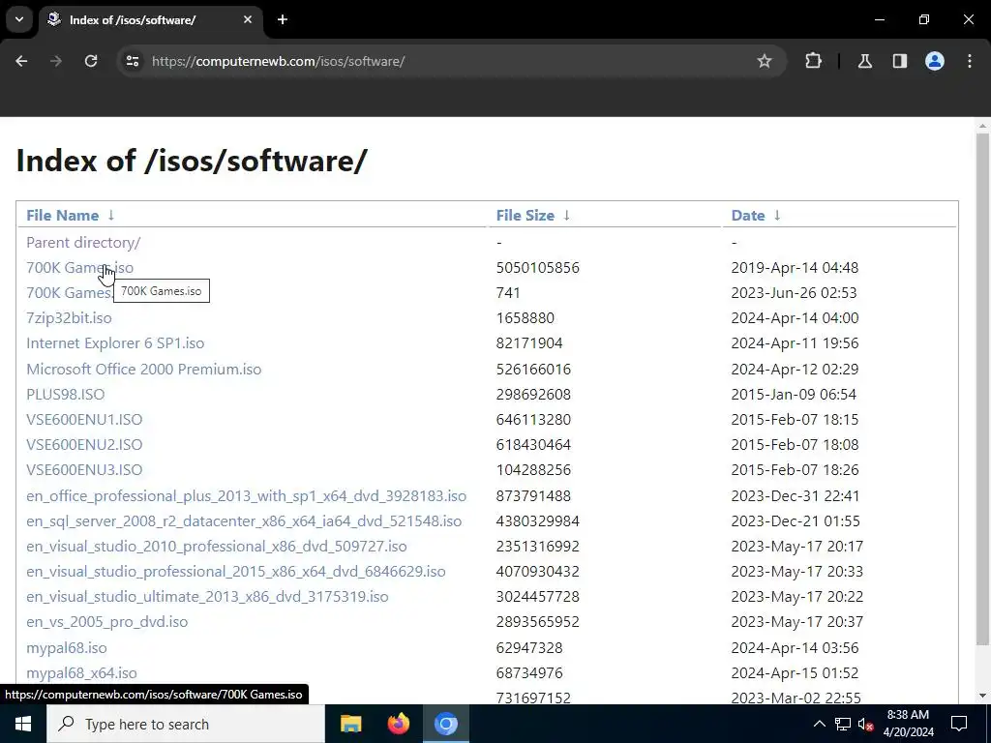
Task: Open Chrome Labs flask icon
Action: click(864, 61)
